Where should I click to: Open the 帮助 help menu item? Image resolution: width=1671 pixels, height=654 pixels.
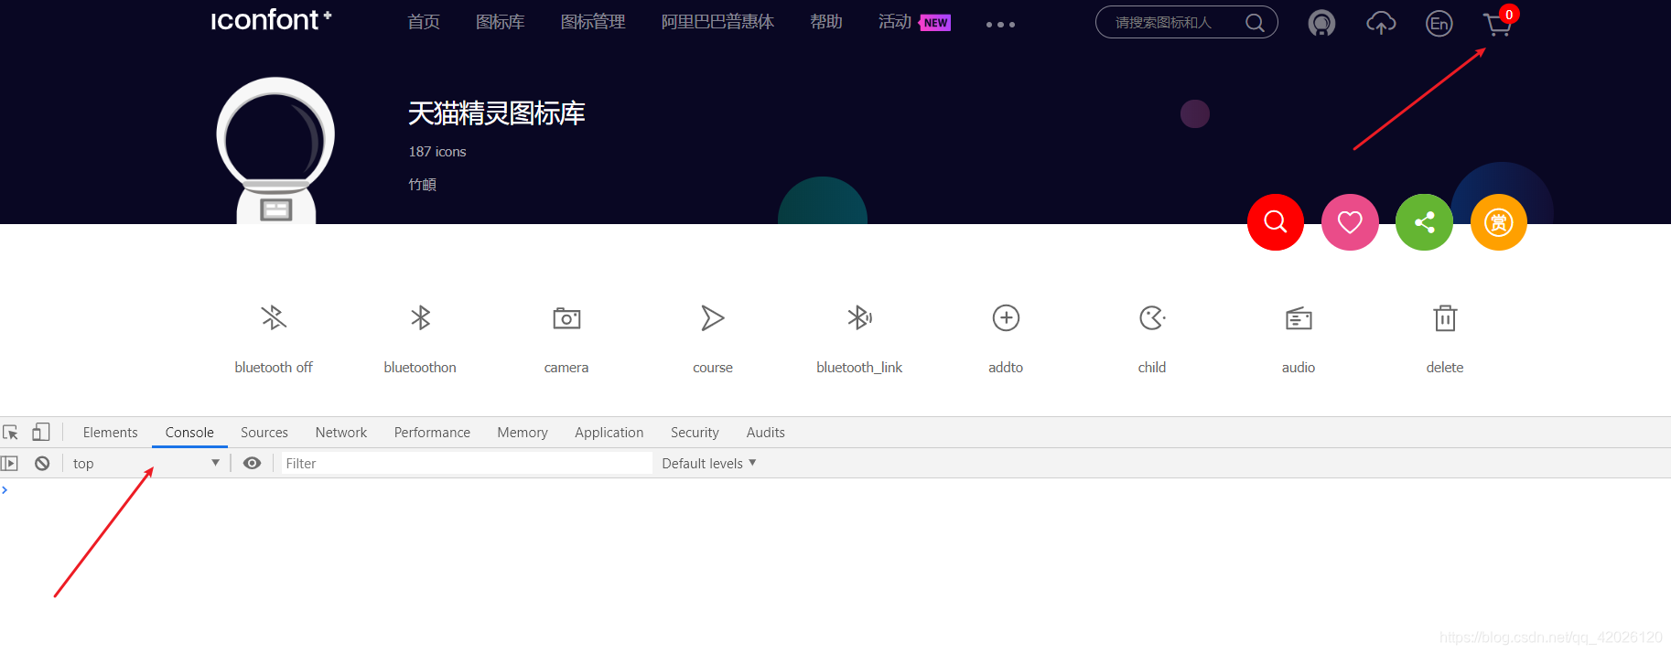(826, 22)
